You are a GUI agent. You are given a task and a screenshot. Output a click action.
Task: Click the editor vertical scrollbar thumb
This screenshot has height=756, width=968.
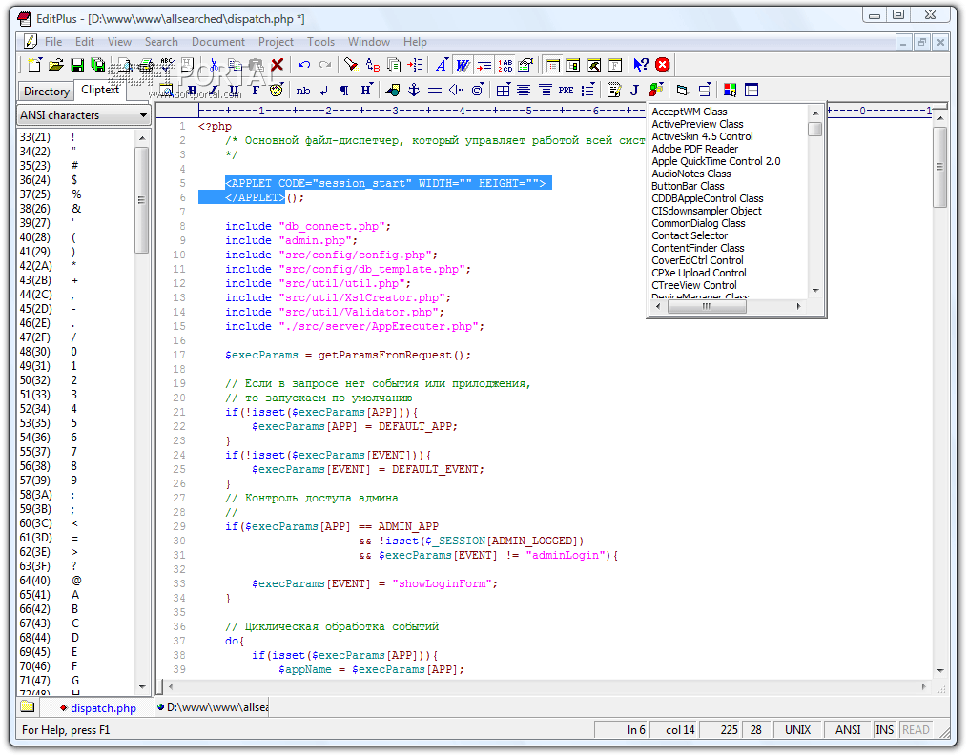[x=939, y=168]
